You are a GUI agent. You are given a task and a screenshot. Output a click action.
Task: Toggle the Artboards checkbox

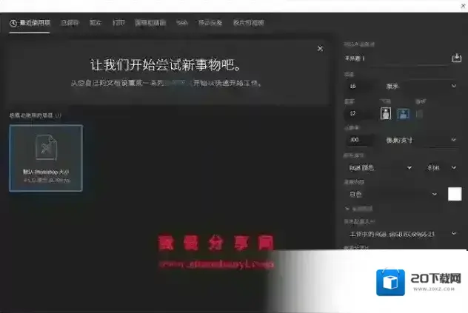click(420, 113)
